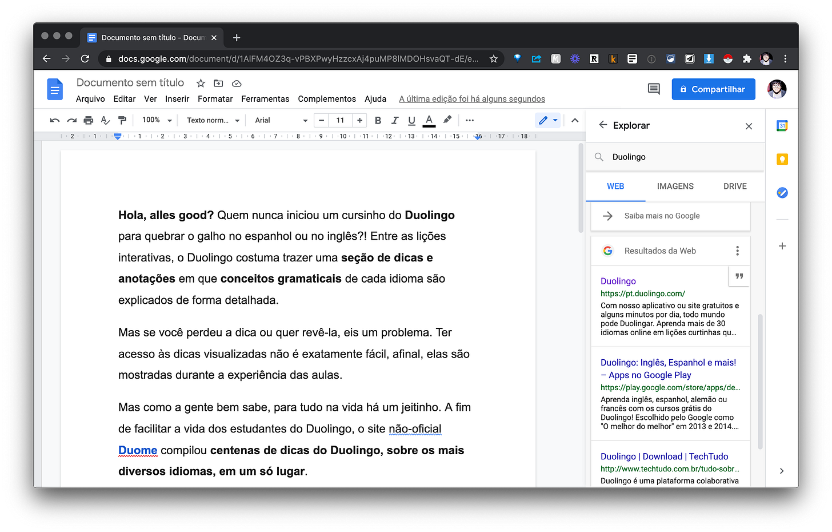Open the Ver menu
The image size is (832, 532).
coord(150,99)
